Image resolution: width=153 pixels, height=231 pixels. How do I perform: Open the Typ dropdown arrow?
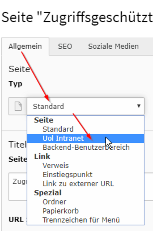tap(139, 106)
